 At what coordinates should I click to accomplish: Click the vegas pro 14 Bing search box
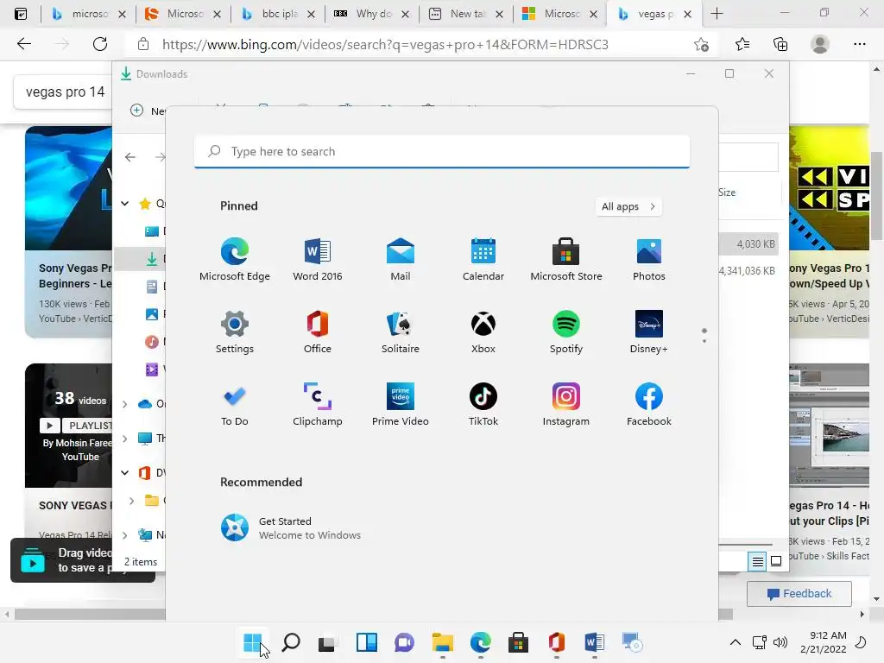[x=65, y=92]
